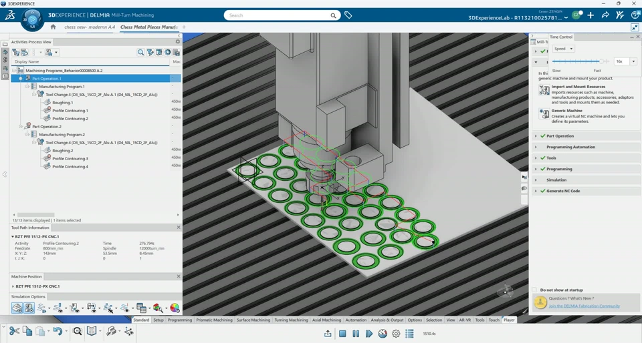The image size is (642, 343).
Task: Click the plus add icon in top bar
Action: tap(591, 15)
